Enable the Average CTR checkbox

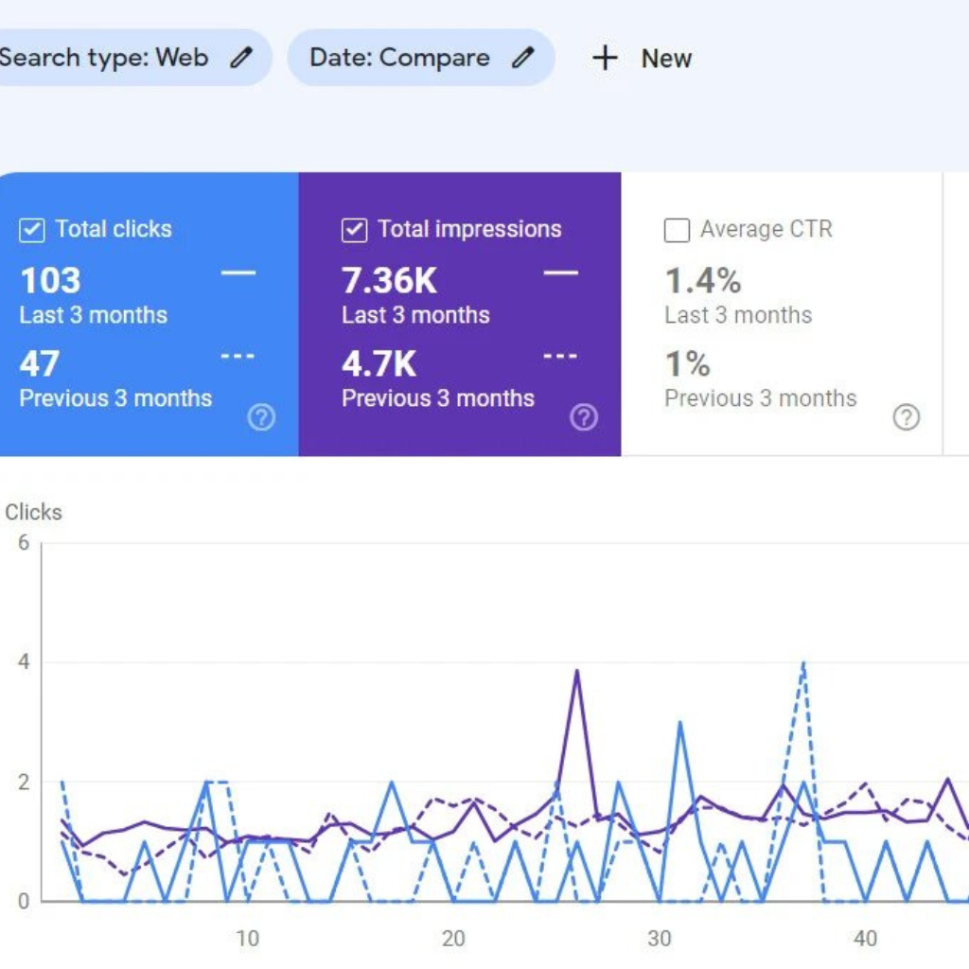click(677, 230)
